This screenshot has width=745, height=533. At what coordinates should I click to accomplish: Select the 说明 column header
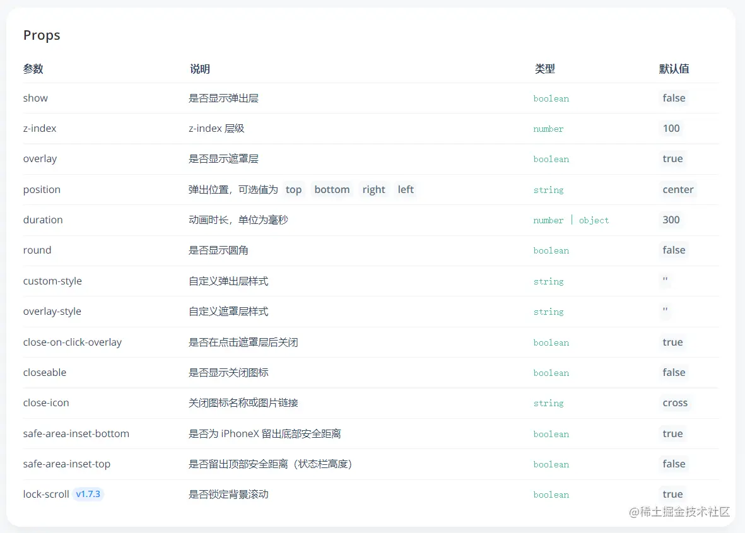199,69
